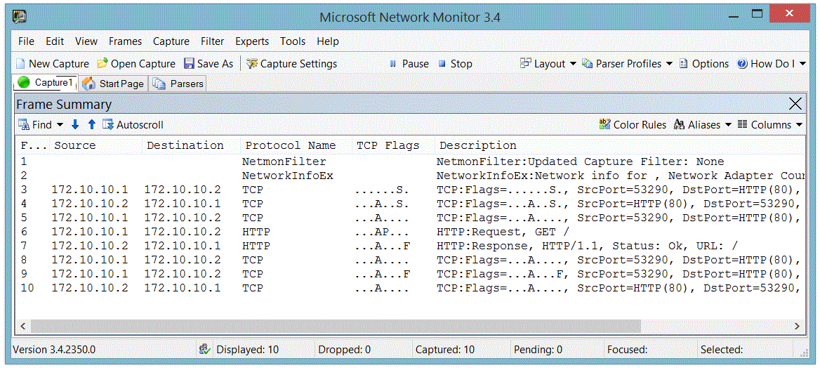Open the Filter menu
The width and height of the screenshot is (820, 368).
[x=212, y=41]
